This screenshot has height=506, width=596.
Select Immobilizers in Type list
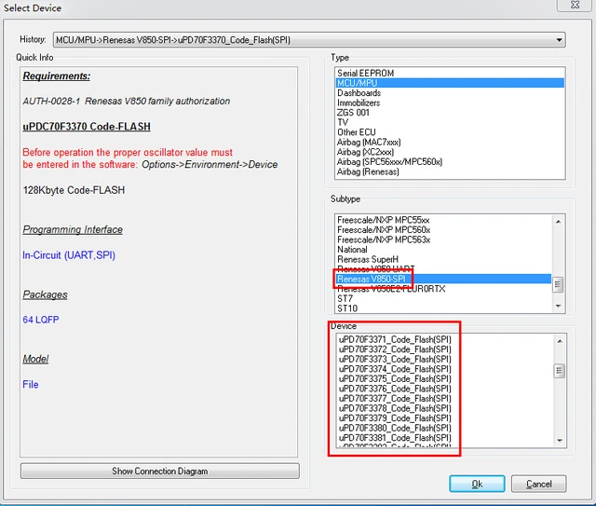450,103
